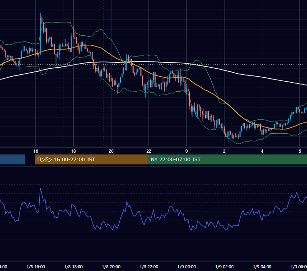Click the ロンドン 16:00-22:00 JST session bar

(x=91, y=159)
